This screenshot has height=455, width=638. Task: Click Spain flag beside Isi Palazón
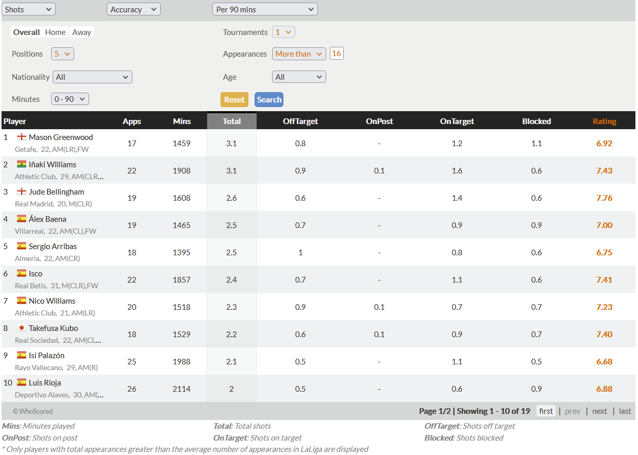pyautogui.click(x=22, y=355)
